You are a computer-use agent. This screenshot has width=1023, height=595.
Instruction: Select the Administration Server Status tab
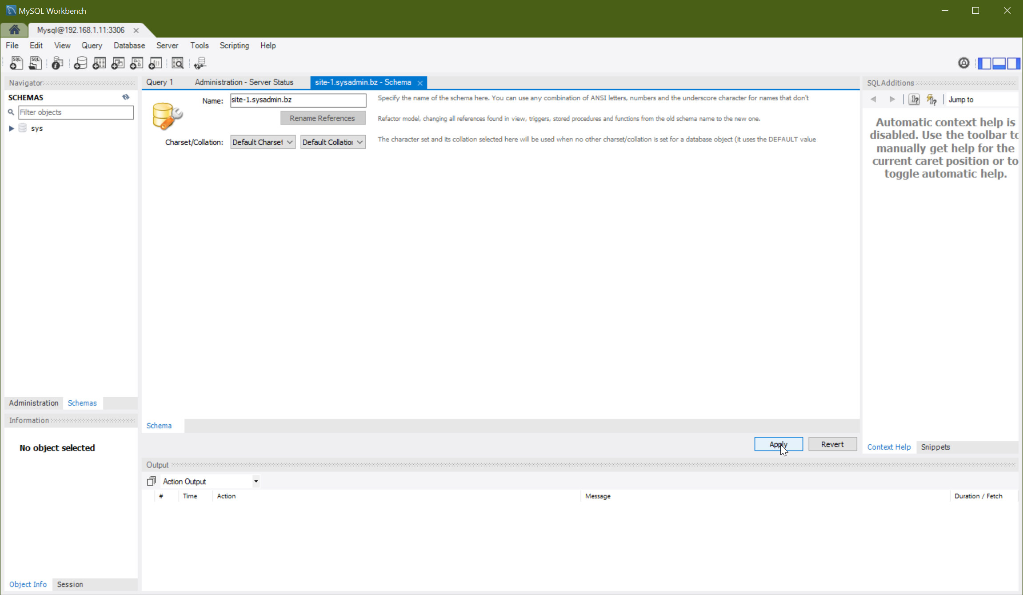(243, 82)
